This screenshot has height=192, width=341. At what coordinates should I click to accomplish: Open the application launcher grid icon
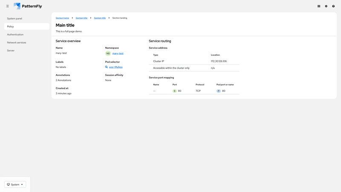tap(319, 6)
